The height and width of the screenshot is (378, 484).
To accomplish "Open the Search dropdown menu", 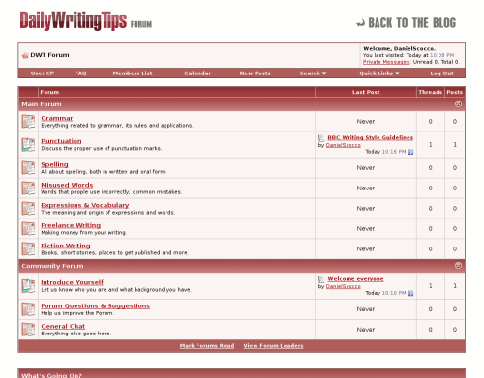I will (x=313, y=73).
